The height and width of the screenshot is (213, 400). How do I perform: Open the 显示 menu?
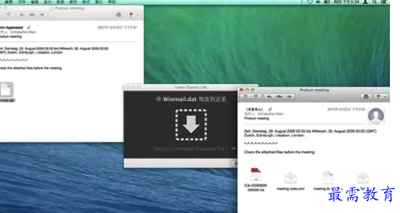[47, 2]
